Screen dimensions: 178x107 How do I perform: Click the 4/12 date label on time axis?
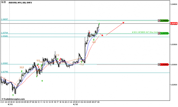click(x=75, y=104)
